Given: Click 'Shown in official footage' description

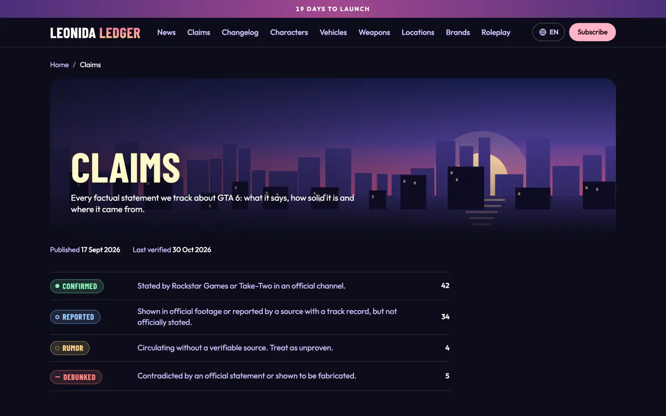Looking at the screenshot, I should coord(268,317).
